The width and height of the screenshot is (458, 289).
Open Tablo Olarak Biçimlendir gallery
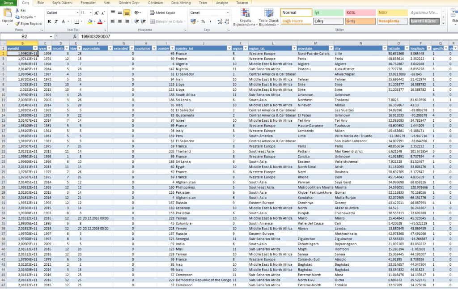268,17
